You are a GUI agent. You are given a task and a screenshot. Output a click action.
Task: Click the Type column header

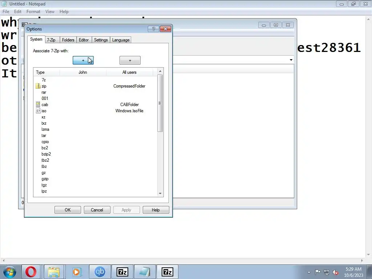[47, 72]
